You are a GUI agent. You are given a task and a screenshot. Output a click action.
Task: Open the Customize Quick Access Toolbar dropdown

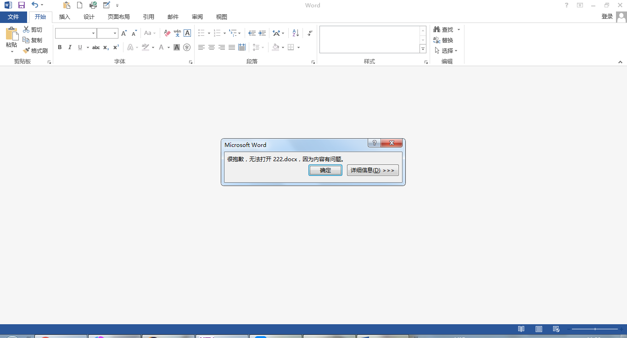[x=117, y=6]
